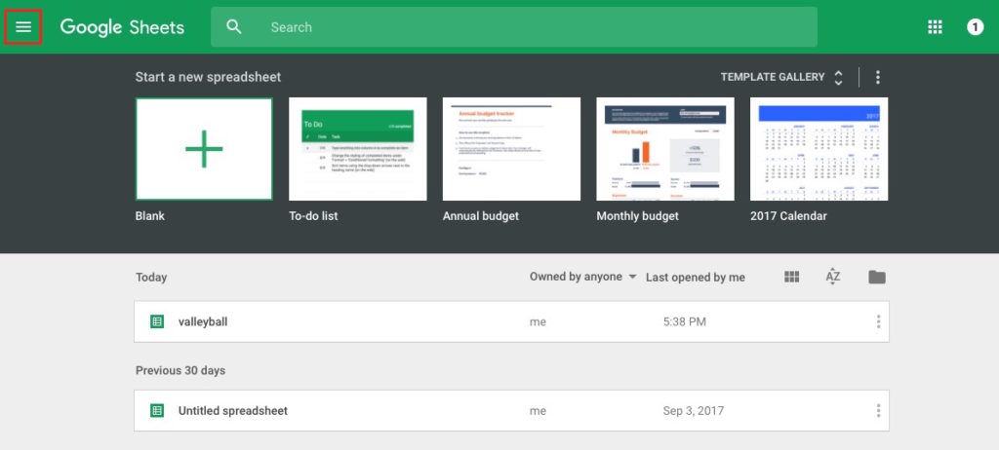999x450 pixels.
Task: Click the Last opened by me header
Action: [695, 278]
